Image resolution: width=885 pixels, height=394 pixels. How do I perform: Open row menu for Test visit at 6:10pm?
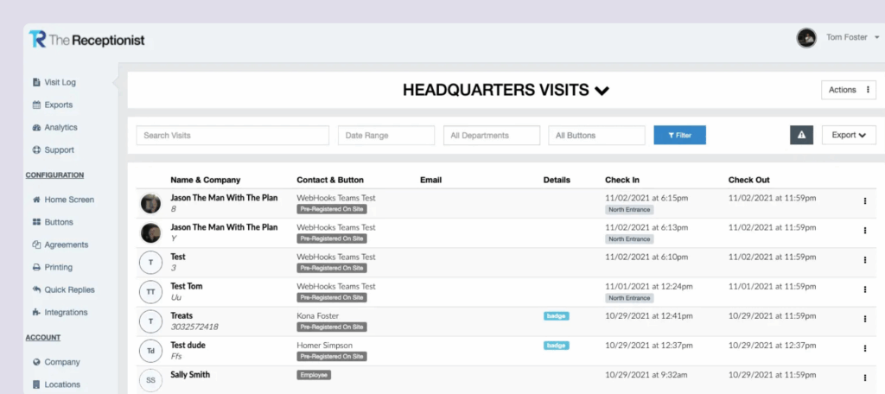coord(864,260)
